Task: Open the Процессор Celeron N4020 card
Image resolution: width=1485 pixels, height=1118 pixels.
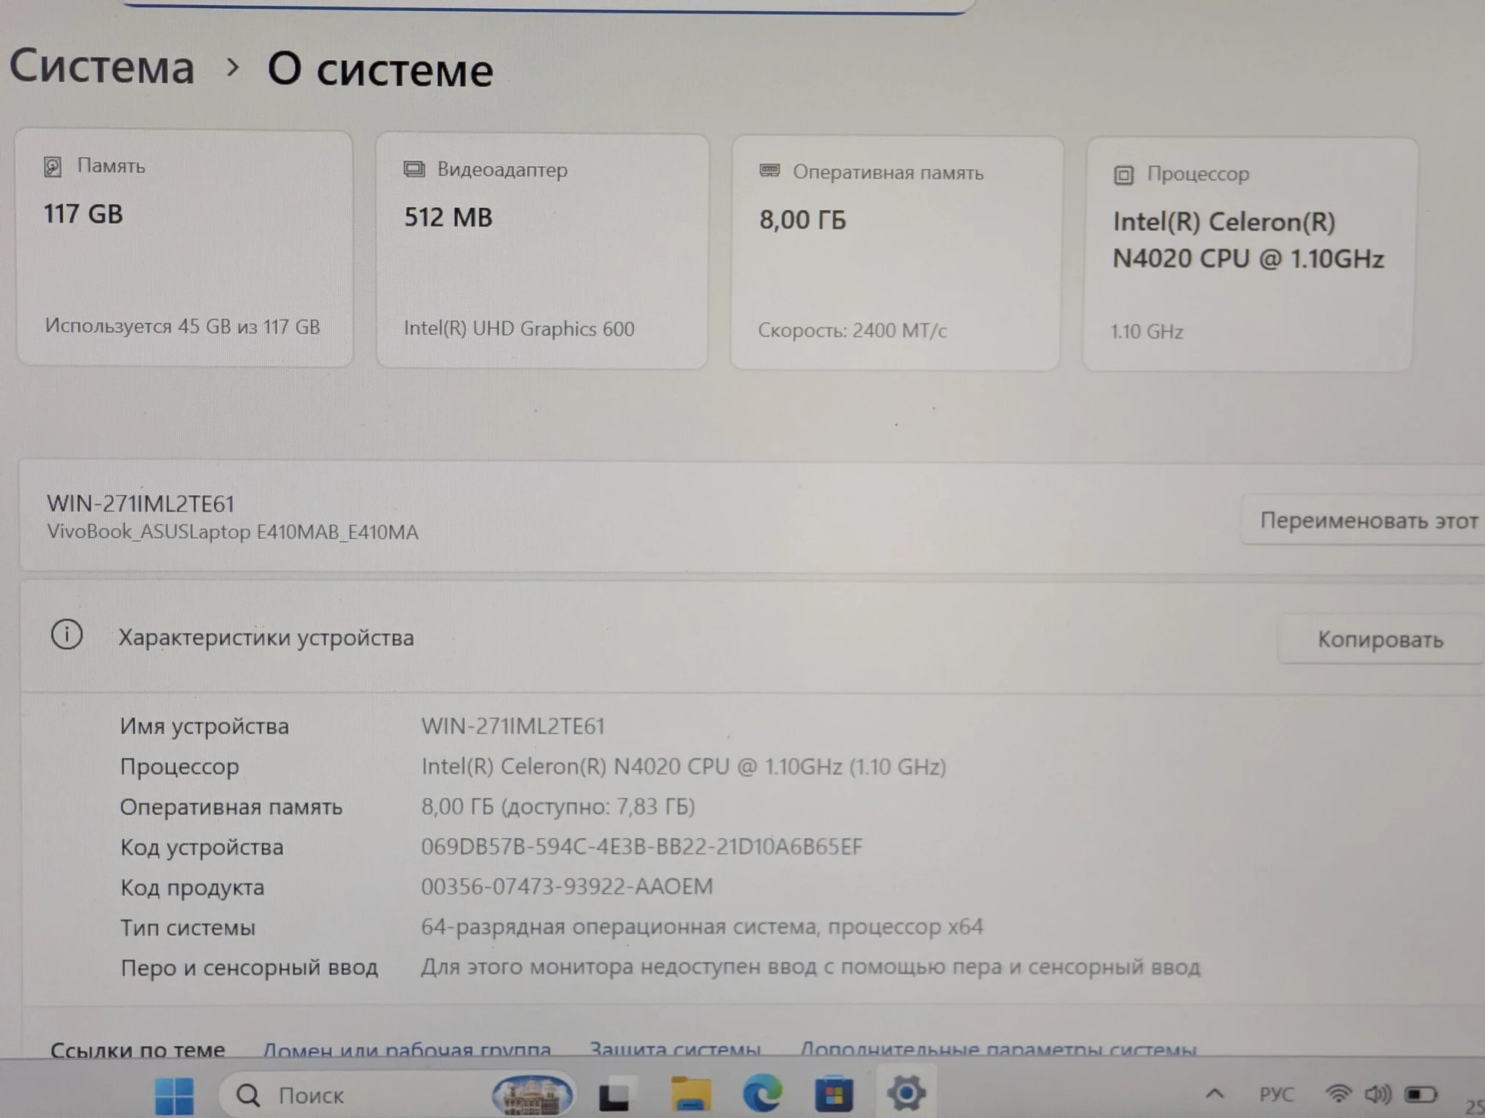Action: coord(1250,255)
